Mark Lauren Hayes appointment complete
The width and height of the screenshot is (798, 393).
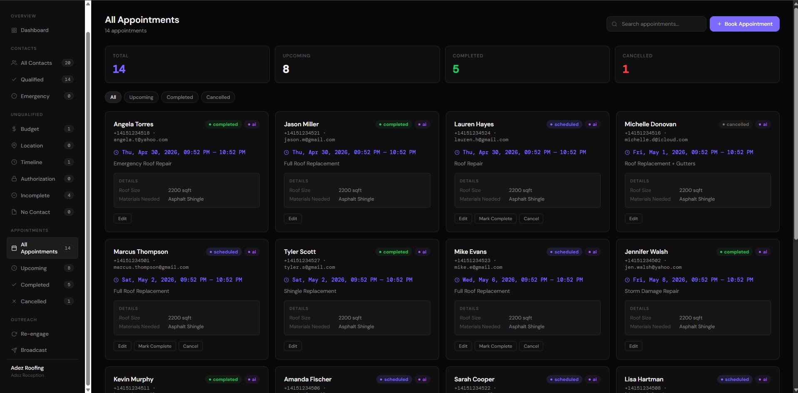point(495,219)
